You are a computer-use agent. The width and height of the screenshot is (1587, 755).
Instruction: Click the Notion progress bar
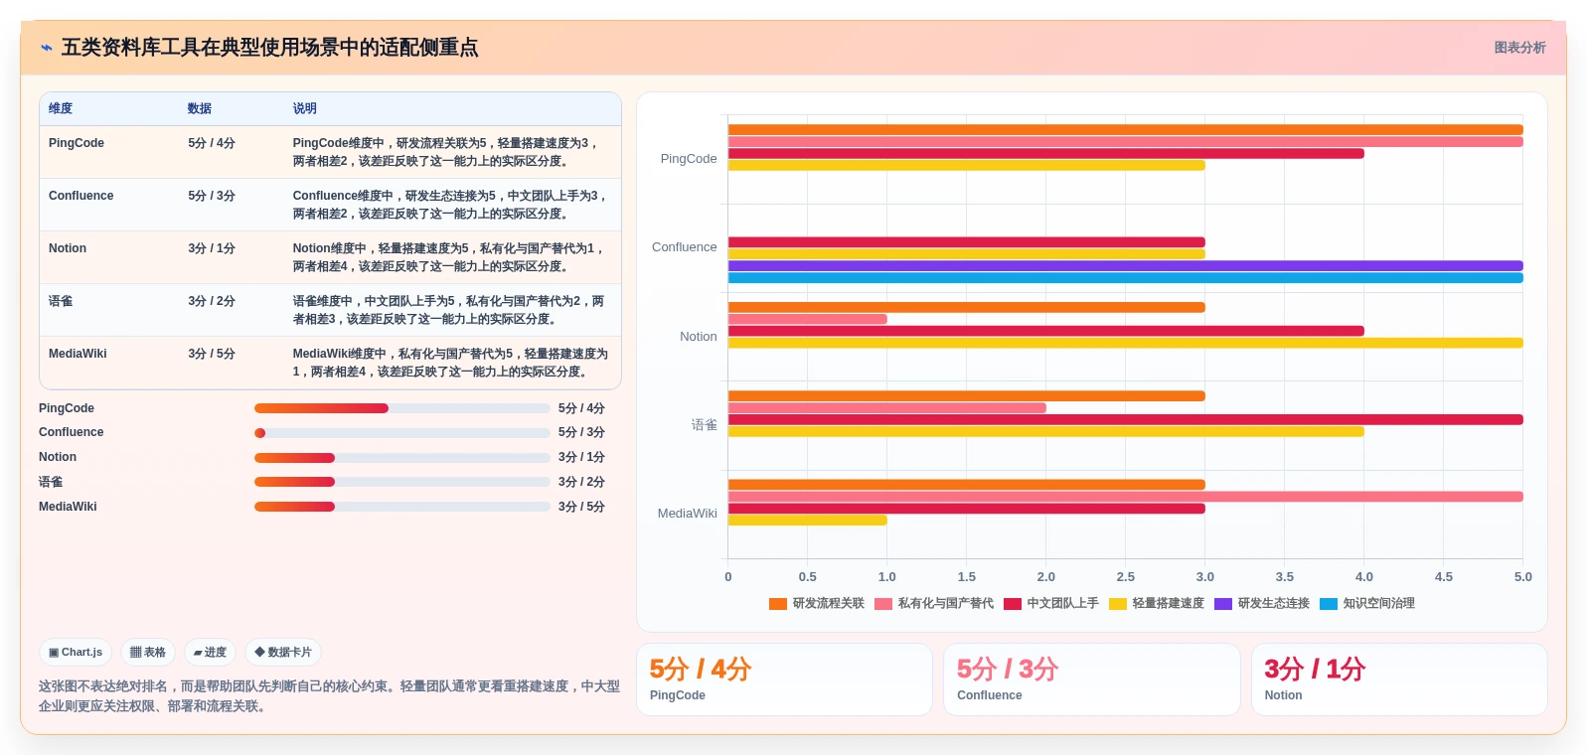click(x=401, y=458)
